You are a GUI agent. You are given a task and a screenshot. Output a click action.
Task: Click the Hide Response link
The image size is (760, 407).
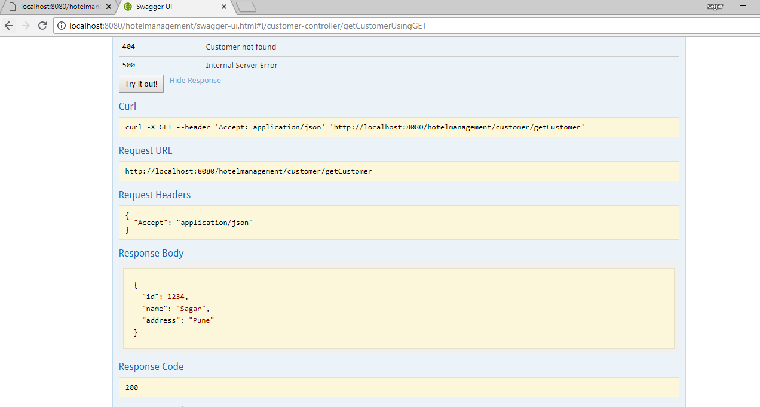click(x=195, y=81)
